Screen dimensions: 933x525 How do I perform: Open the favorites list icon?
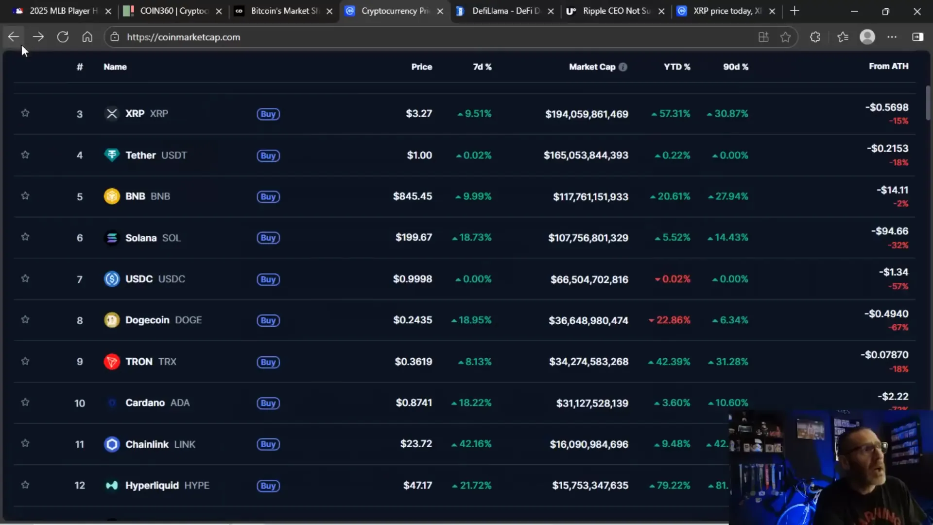coord(843,37)
